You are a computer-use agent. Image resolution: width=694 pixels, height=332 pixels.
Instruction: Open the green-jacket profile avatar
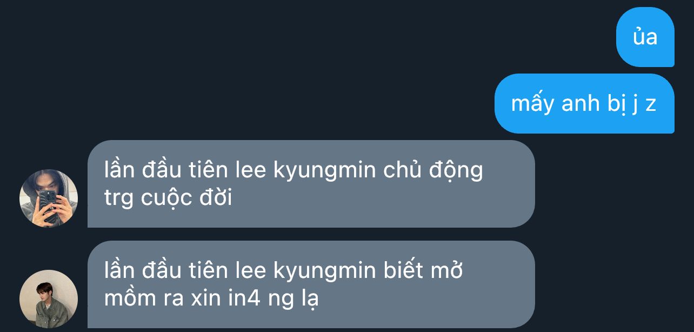[x=49, y=299]
